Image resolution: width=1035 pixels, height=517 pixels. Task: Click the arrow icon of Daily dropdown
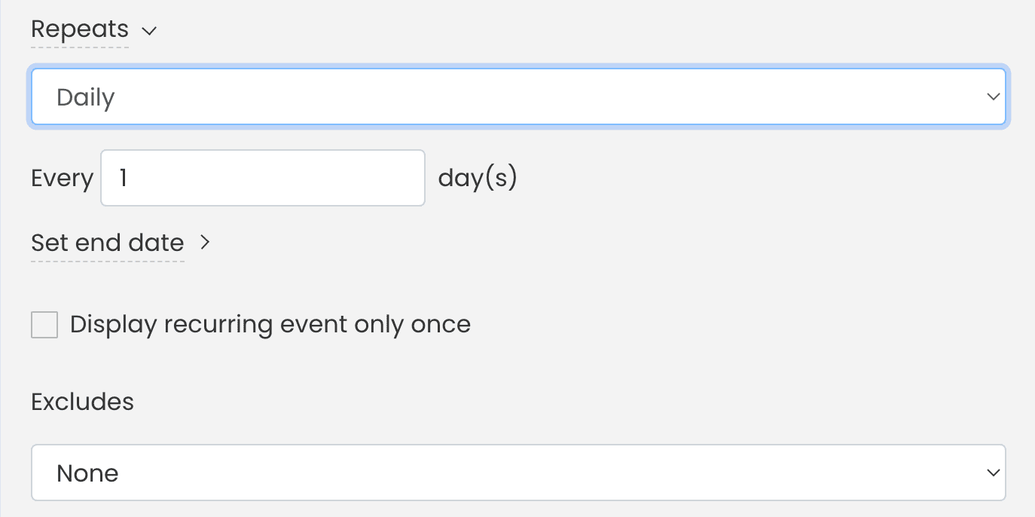coord(993,96)
